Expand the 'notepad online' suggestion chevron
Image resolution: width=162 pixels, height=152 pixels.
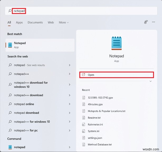click(x=70, y=104)
